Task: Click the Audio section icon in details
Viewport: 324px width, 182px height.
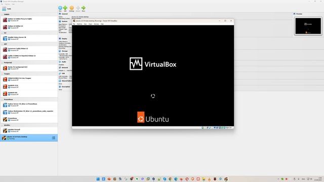Action: (x=60, y=62)
